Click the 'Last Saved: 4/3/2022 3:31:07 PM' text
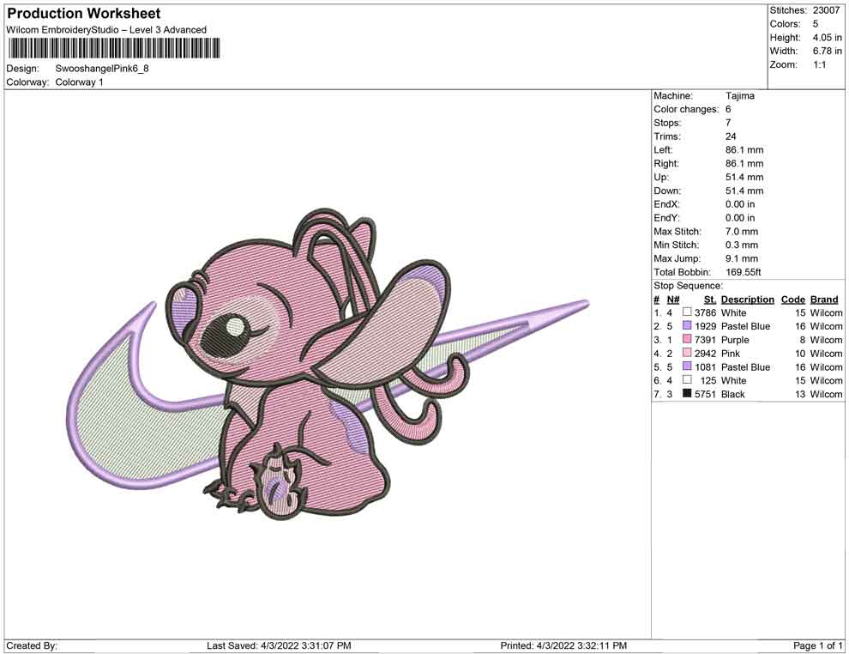The width and height of the screenshot is (849, 654). click(x=279, y=645)
